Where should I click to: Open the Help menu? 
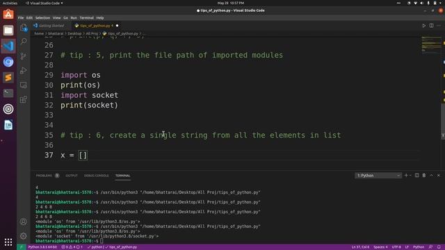pos(100,18)
